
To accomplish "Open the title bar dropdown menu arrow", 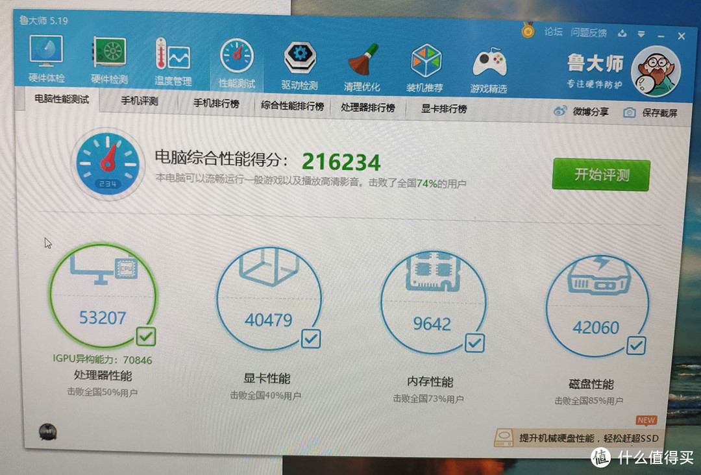I will tap(641, 34).
